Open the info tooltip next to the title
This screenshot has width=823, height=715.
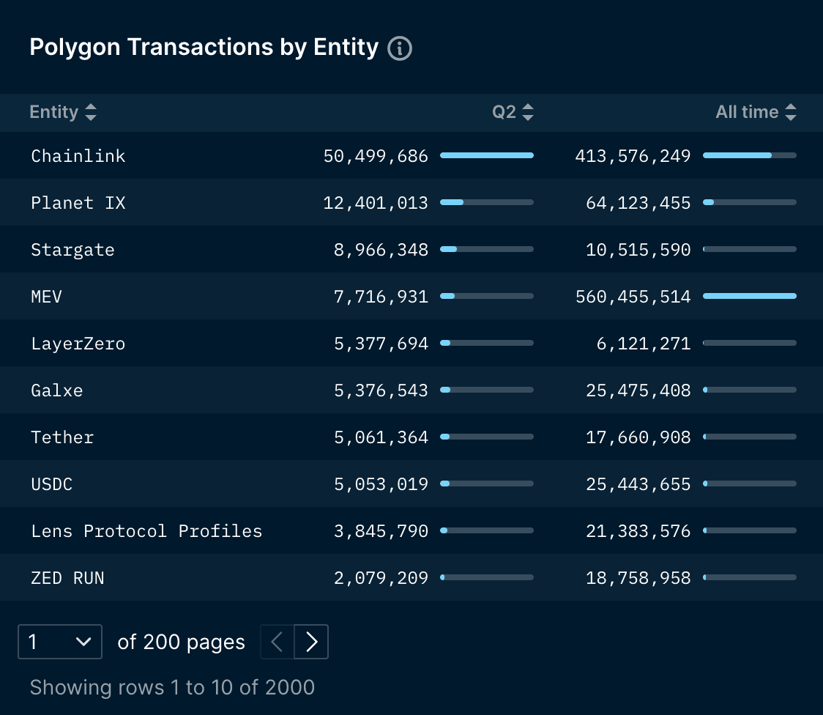(x=400, y=48)
